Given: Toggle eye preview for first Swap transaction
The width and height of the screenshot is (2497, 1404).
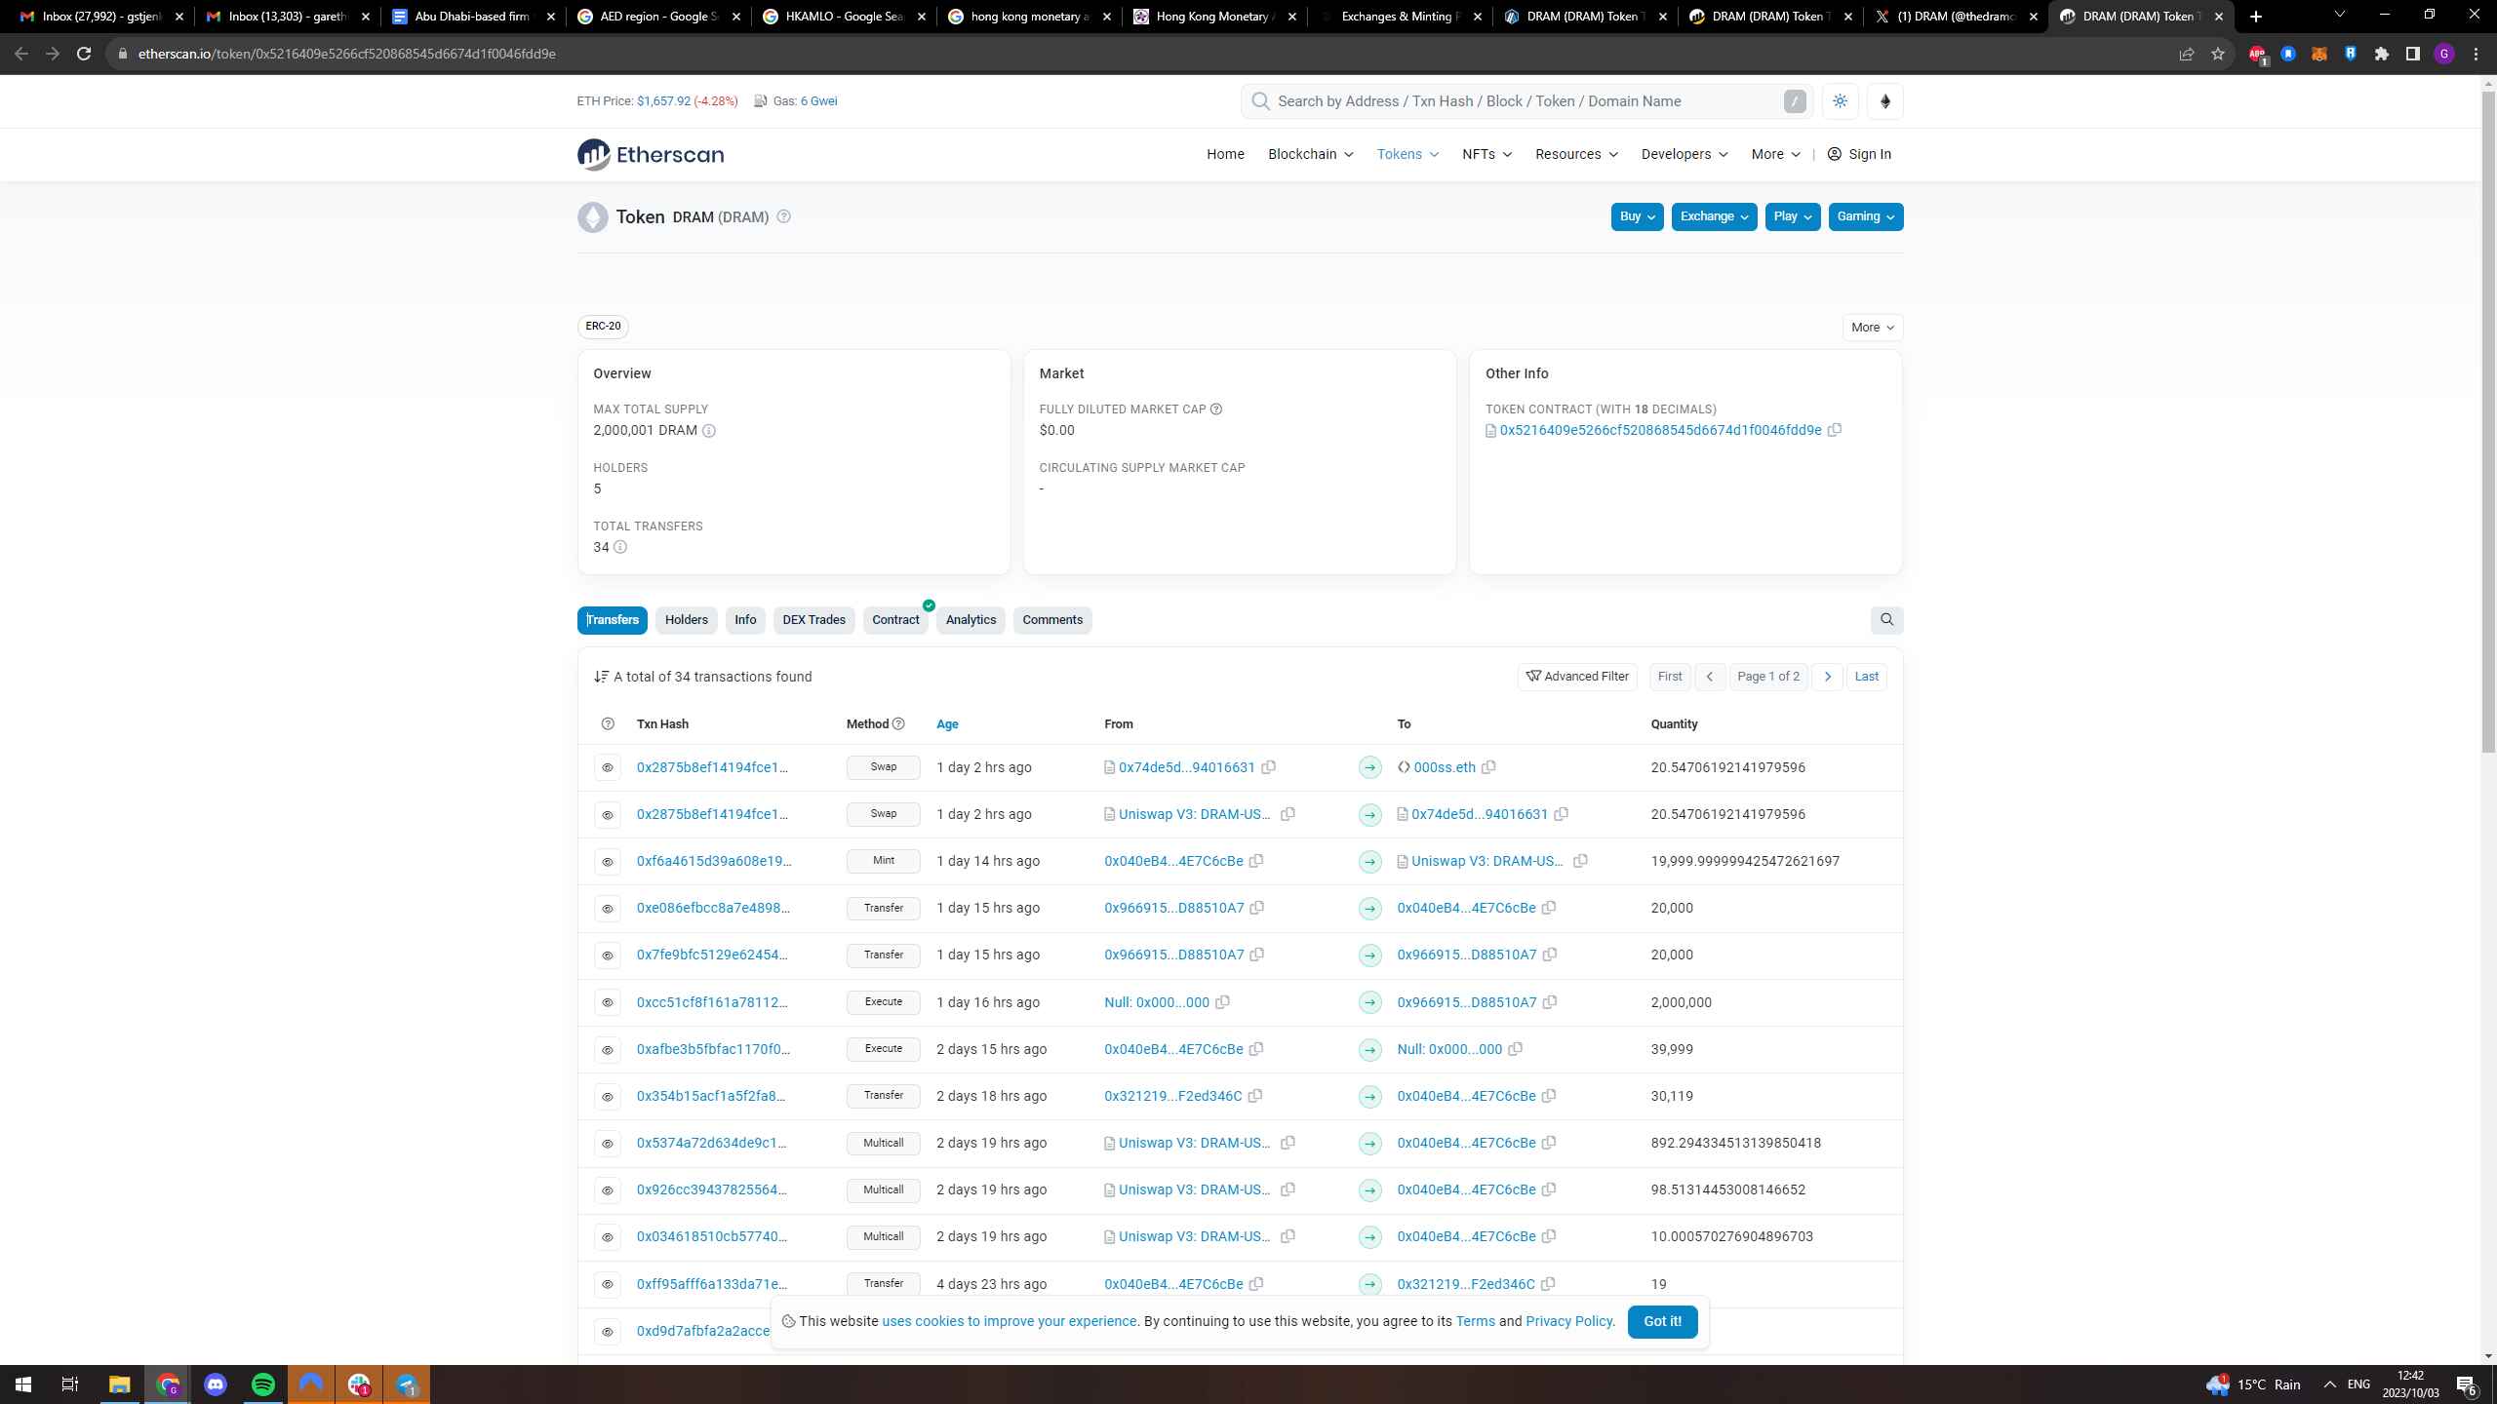Looking at the screenshot, I should click(607, 767).
